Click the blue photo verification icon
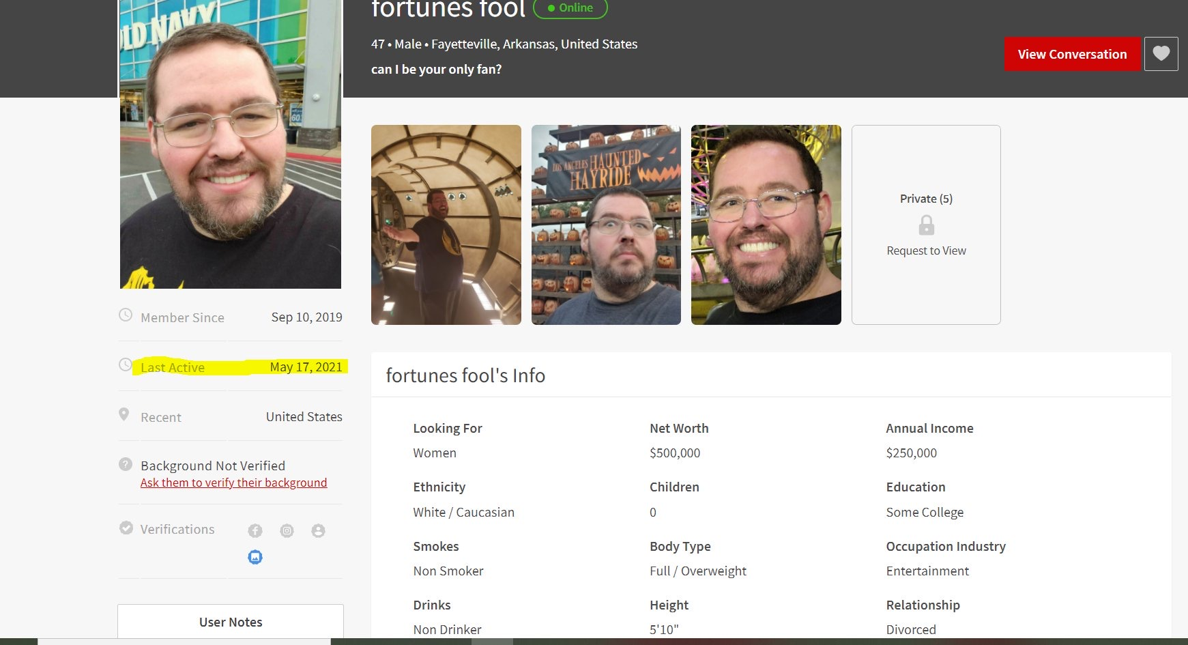Screen dimensions: 1188x645 tap(255, 557)
